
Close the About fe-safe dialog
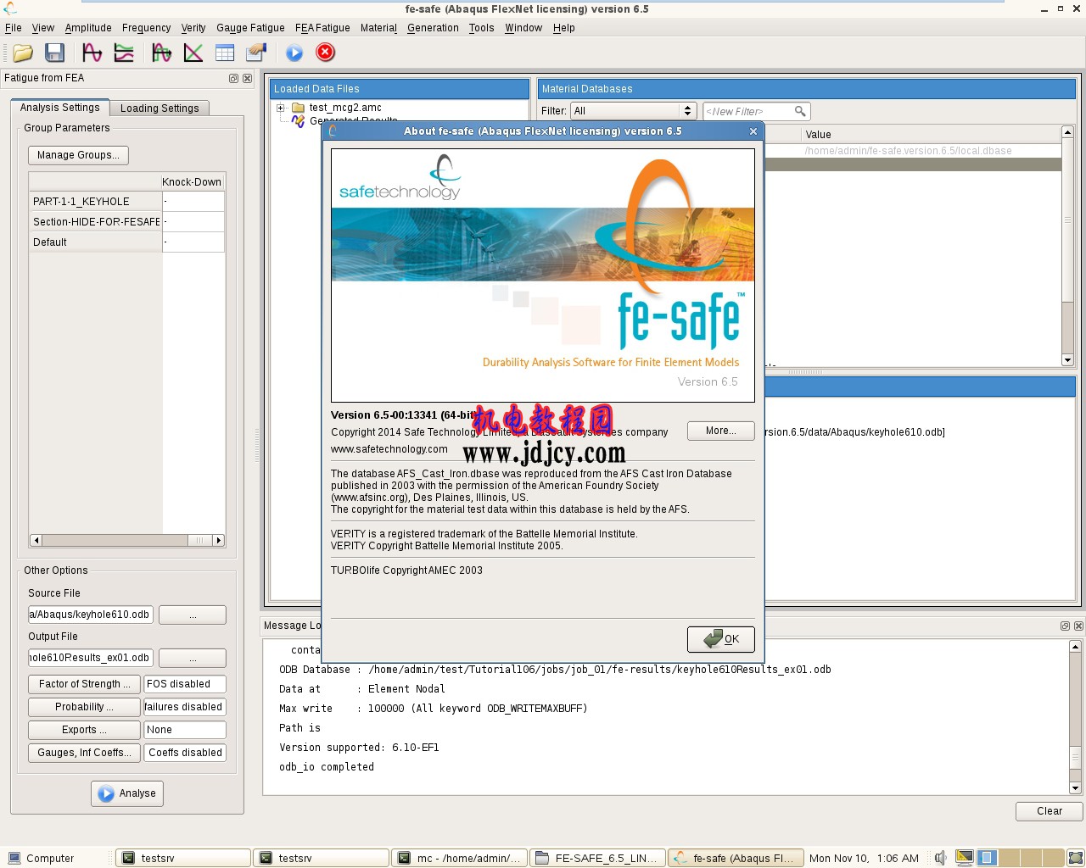point(753,131)
